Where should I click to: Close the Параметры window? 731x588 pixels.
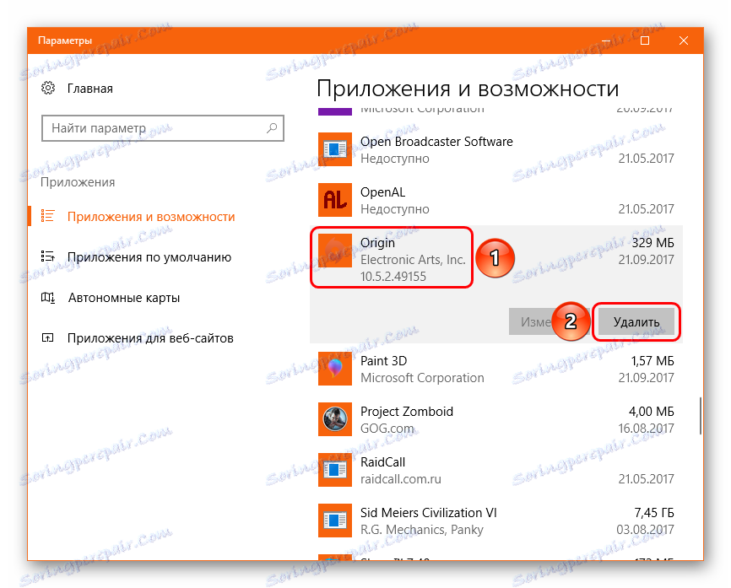684,40
